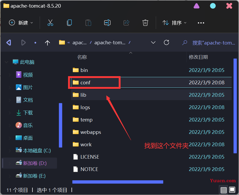
Task: Open 此电脑 in navigation pane
Action: (x=23, y=62)
